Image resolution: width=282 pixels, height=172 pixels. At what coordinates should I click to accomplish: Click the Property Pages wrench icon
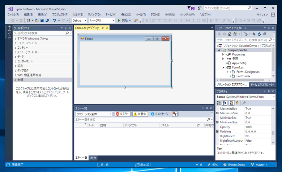(244, 103)
